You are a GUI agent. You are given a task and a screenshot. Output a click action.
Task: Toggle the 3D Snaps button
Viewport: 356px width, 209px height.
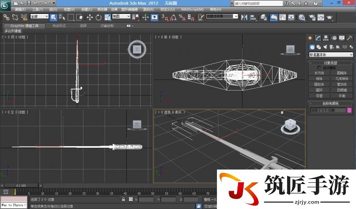(x=165, y=17)
